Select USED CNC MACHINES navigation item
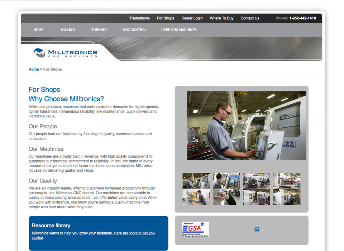Image resolution: width=344 pixels, height=251 pixels. [x=179, y=30]
